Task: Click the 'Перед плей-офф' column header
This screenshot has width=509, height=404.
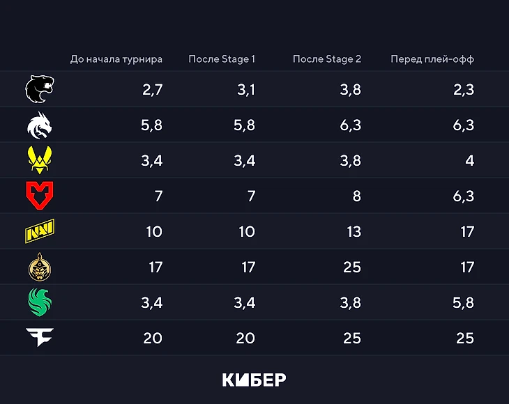Action: coord(432,59)
